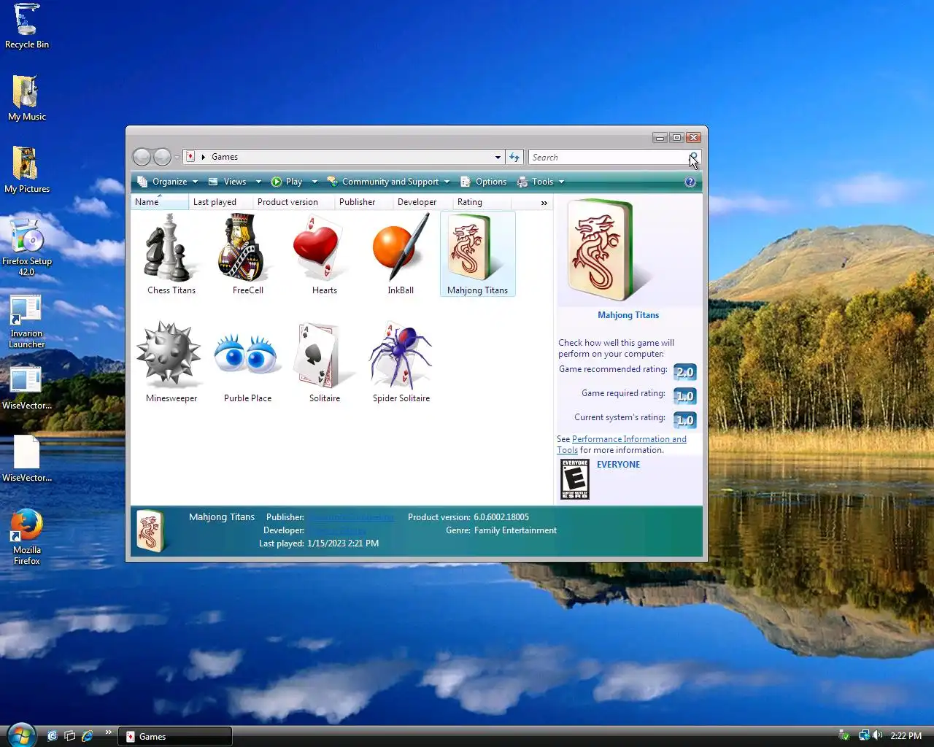The height and width of the screenshot is (747, 934).
Task: Click Show Desktop in Quick Launch
Action: pyautogui.click(x=52, y=736)
